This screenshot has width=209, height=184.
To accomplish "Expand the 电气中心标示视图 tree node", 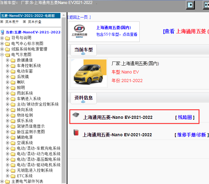I will (2, 43).
